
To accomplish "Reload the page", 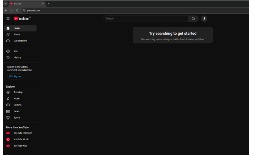I will (x=17, y=10).
